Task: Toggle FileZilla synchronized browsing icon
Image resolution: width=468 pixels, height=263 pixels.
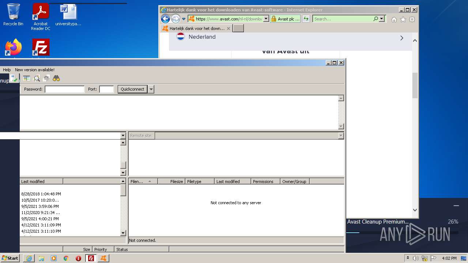Action: click(46, 78)
